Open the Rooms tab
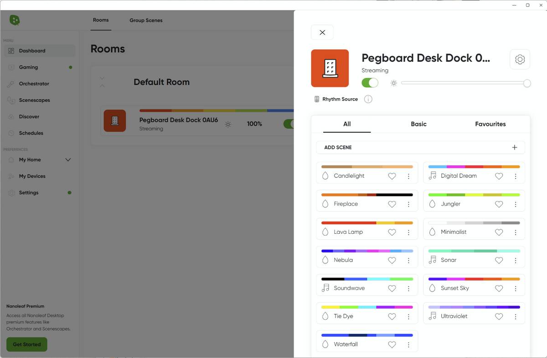This screenshot has height=358, width=547. (101, 20)
